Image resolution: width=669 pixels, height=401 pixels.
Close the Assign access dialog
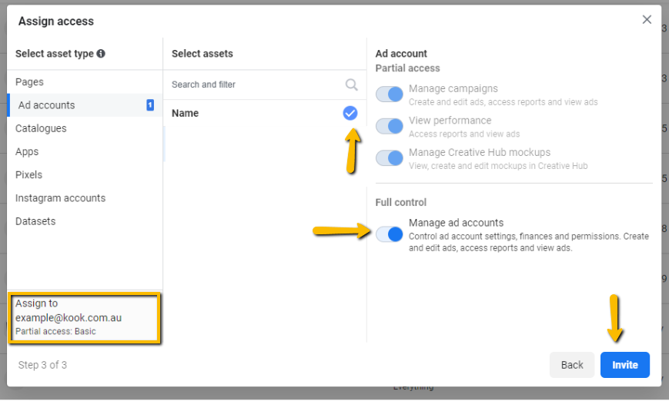tap(647, 19)
